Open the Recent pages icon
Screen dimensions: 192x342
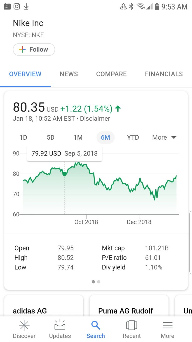[x=132, y=325]
